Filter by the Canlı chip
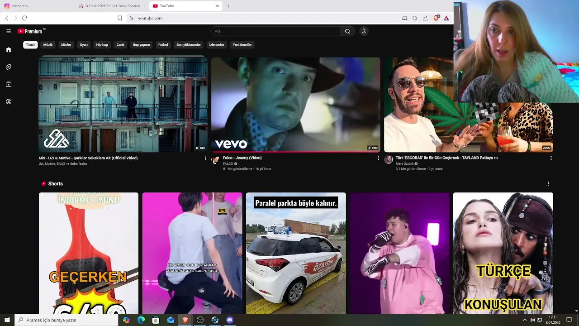This screenshot has height=326, width=579. (120, 45)
